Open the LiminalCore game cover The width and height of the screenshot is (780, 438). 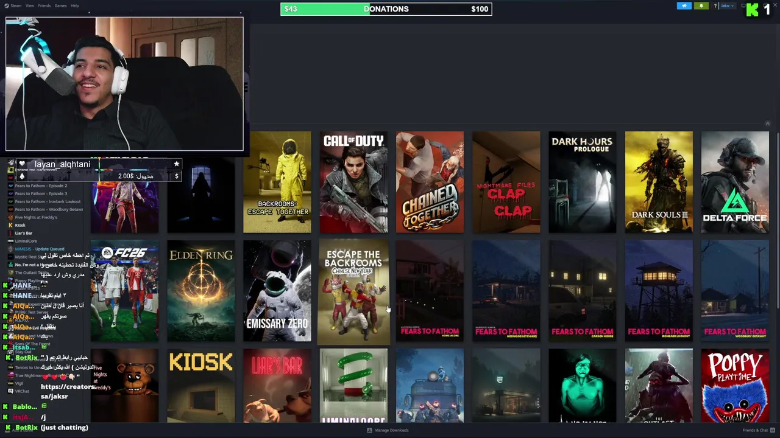(353, 386)
